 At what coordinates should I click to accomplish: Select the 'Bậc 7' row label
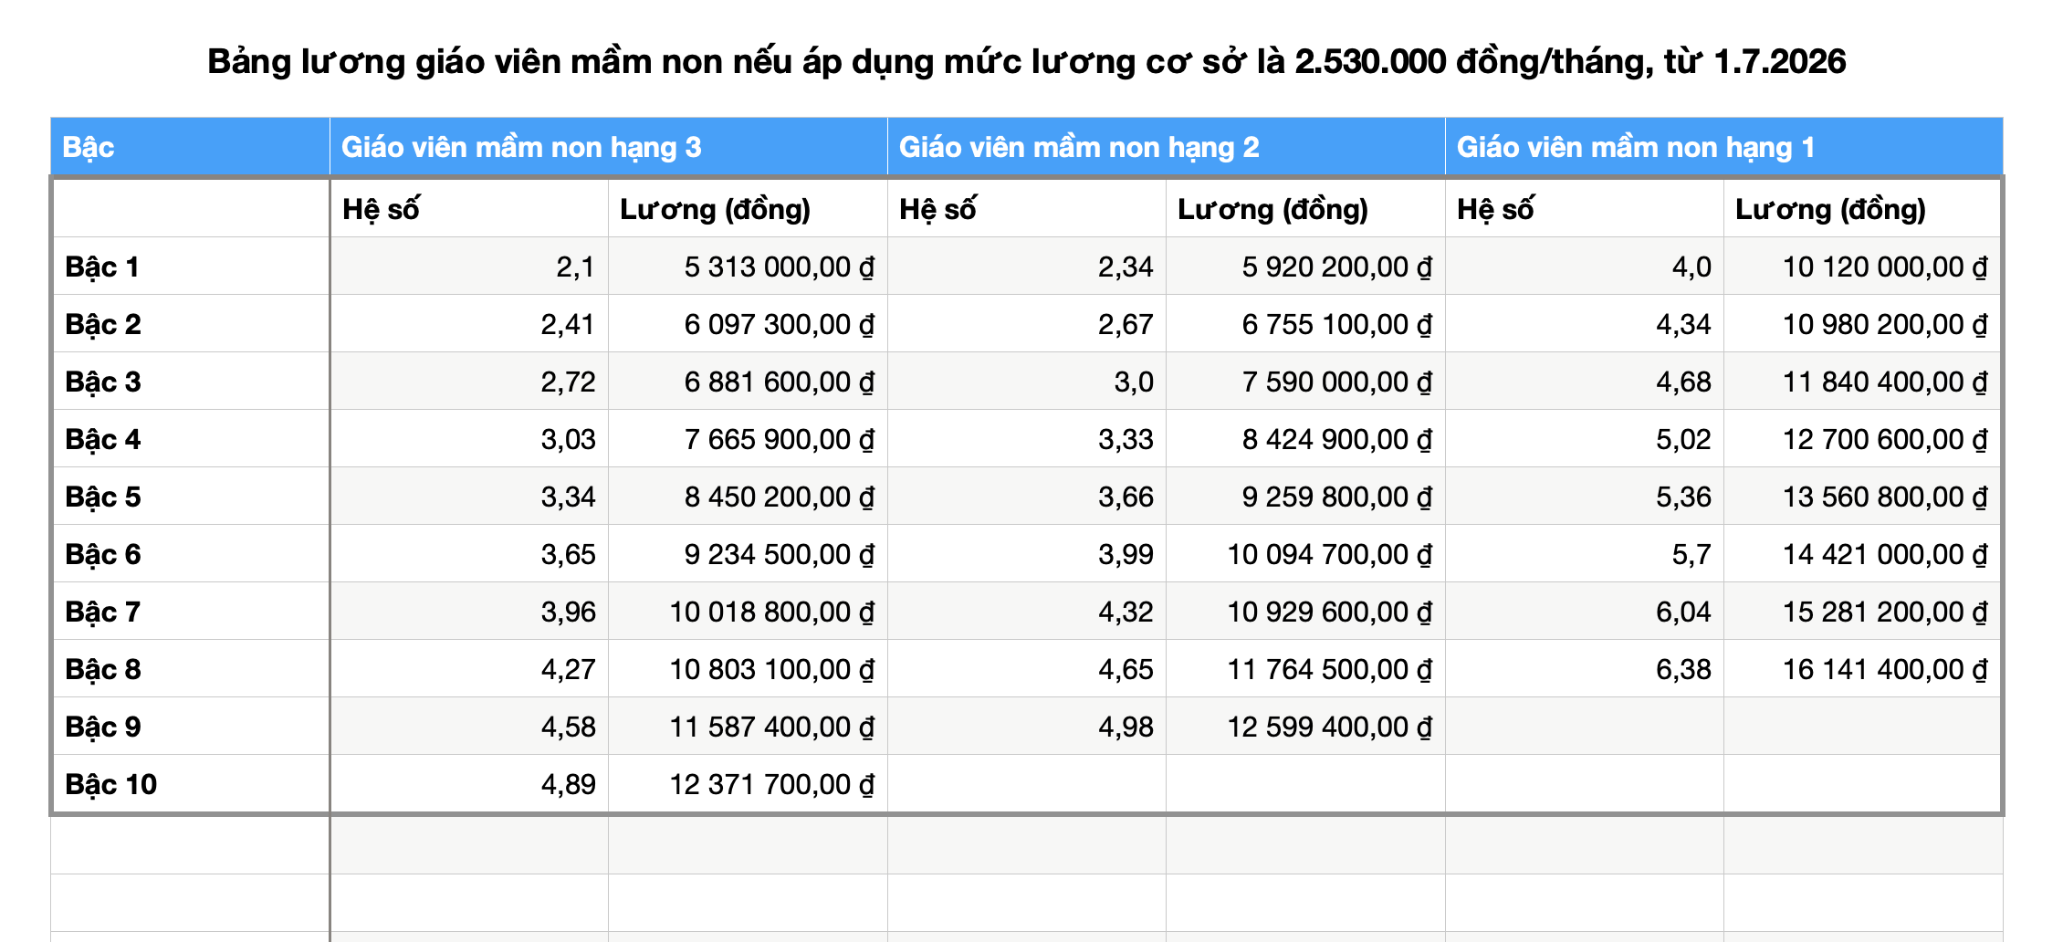191,612
